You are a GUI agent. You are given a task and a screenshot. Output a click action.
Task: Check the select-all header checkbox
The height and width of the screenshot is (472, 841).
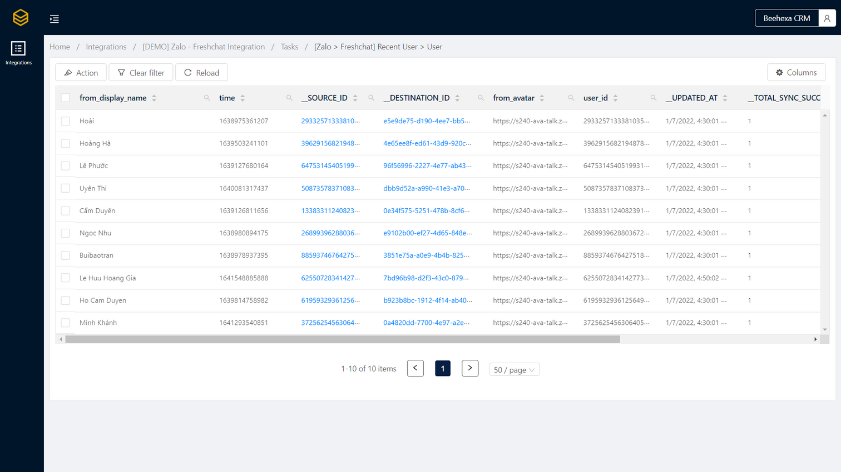pos(66,98)
